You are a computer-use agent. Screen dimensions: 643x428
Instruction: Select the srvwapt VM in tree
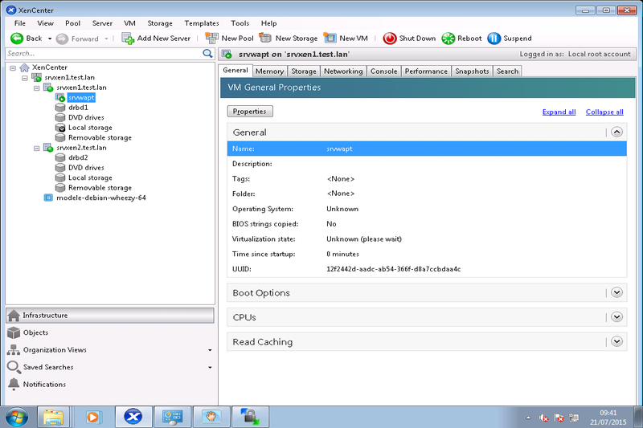(x=81, y=97)
